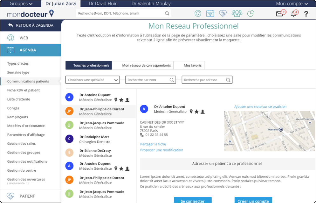Expand the Groupes dropdown
Image resolution: width=316 pixels, height=203 pixels.
coord(21,4)
